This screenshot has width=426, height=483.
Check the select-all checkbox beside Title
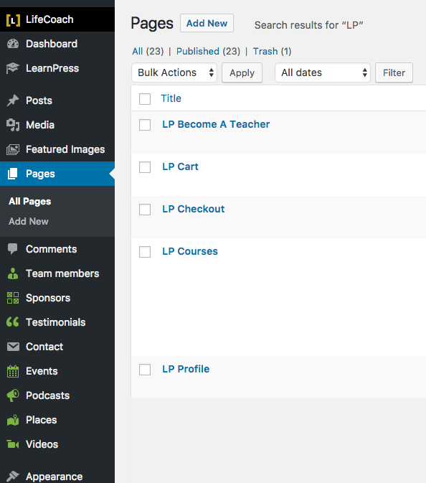(x=145, y=99)
